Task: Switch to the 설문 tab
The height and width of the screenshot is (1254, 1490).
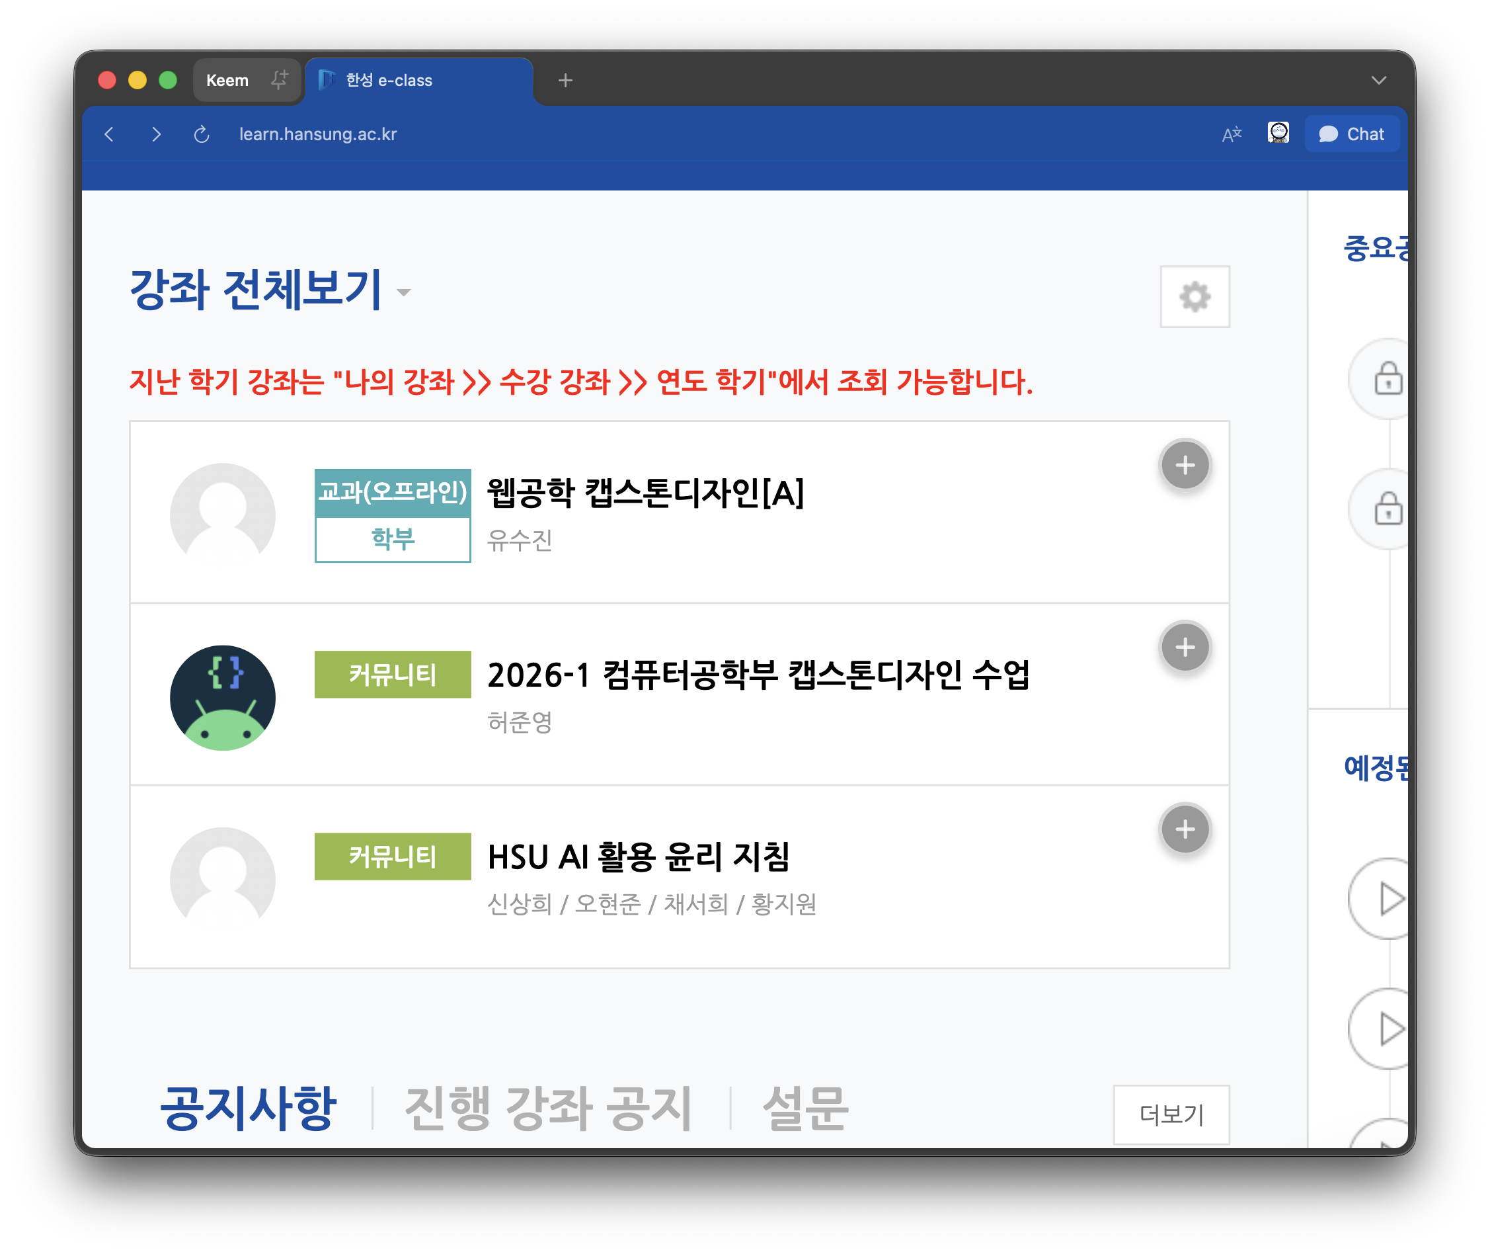Action: pos(804,1106)
